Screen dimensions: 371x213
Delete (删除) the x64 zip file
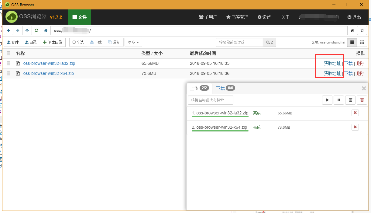pyautogui.click(x=360, y=73)
